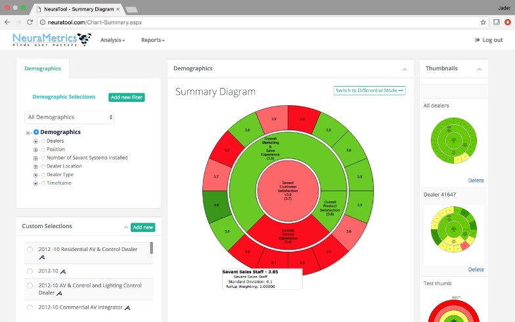
Task: Switch to Differential Mode
Action: click(369, 91)
